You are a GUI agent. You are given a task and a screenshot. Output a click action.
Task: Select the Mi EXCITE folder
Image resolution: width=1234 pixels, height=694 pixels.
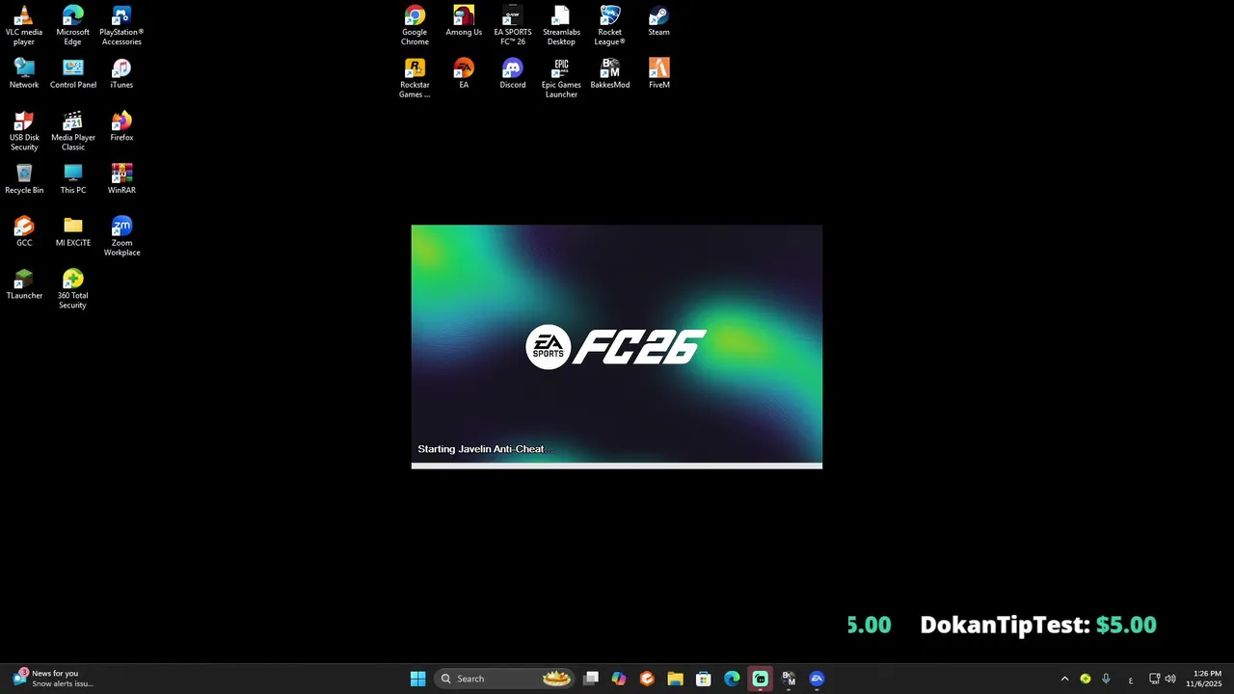click(x=73, y=231)
